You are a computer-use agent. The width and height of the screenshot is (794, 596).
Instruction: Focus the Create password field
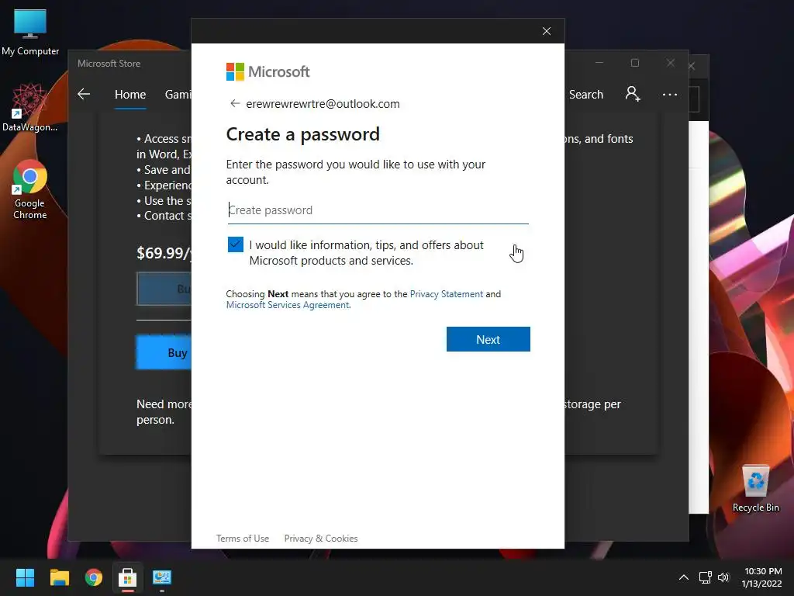pyautogui.click(x=378, y=210)
